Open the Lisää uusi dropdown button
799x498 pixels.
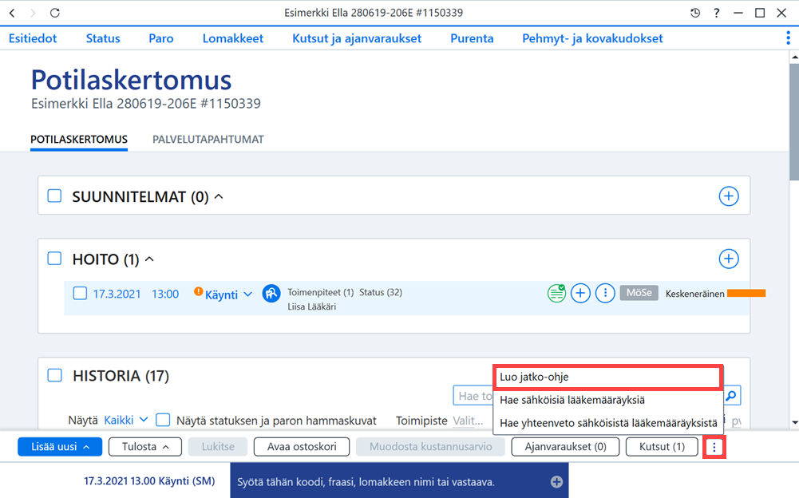click(x=60, y=446)
